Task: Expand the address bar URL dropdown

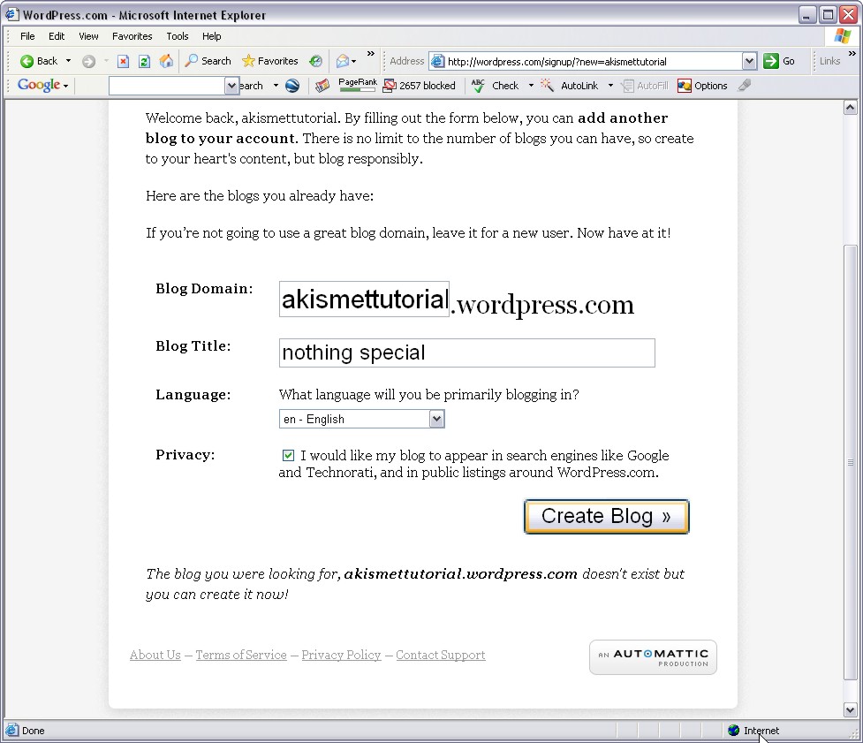Action: coord(749,61)
